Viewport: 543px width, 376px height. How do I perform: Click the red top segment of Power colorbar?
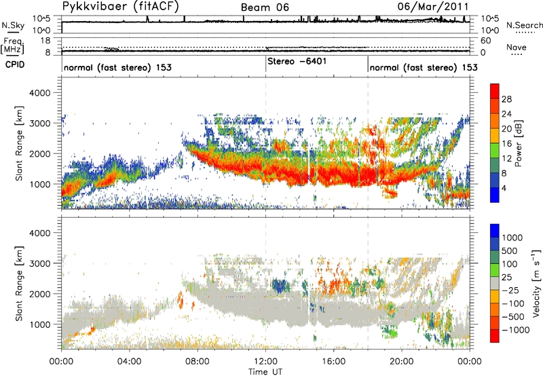[x=495, y=91]
